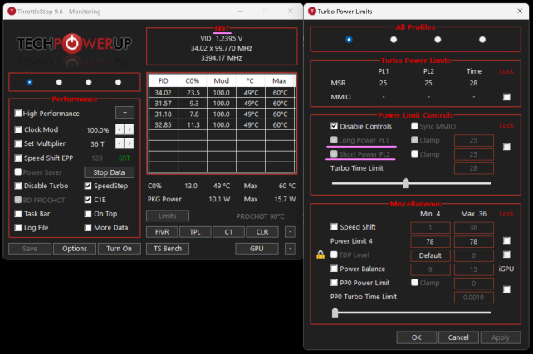
Task: Click the plus button beside High Performance
Action: coord(125,113)
